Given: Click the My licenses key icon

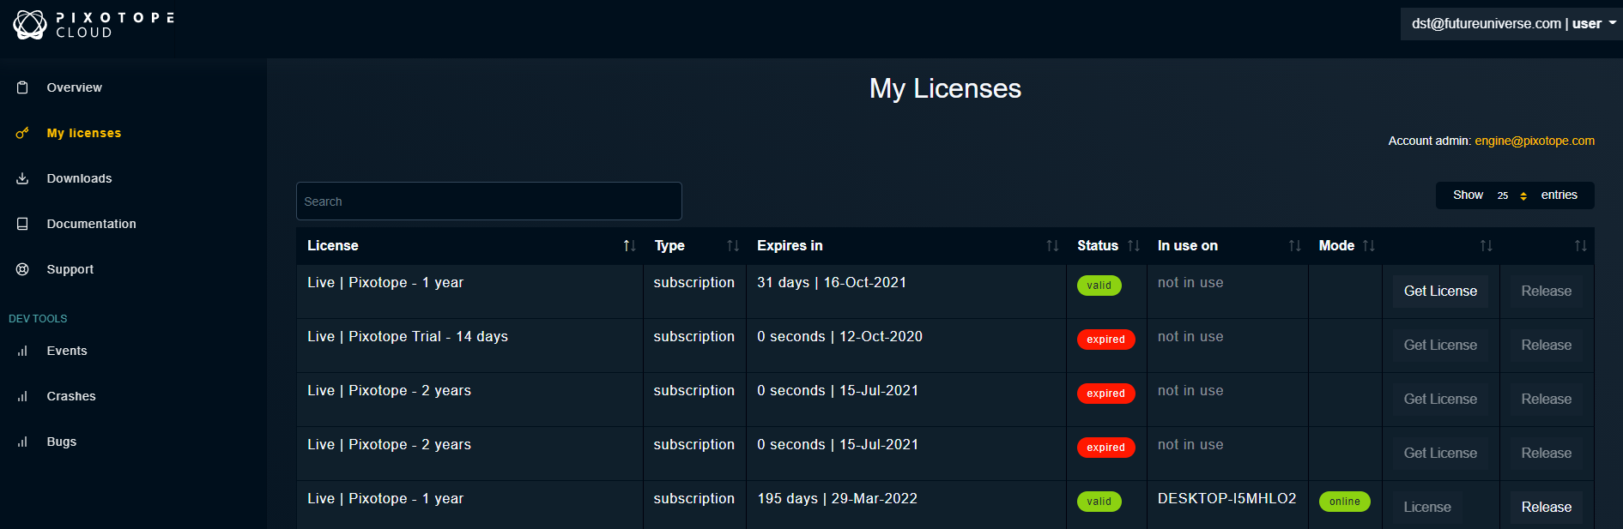Looking at the screenshot, I should tap(22, 133).
